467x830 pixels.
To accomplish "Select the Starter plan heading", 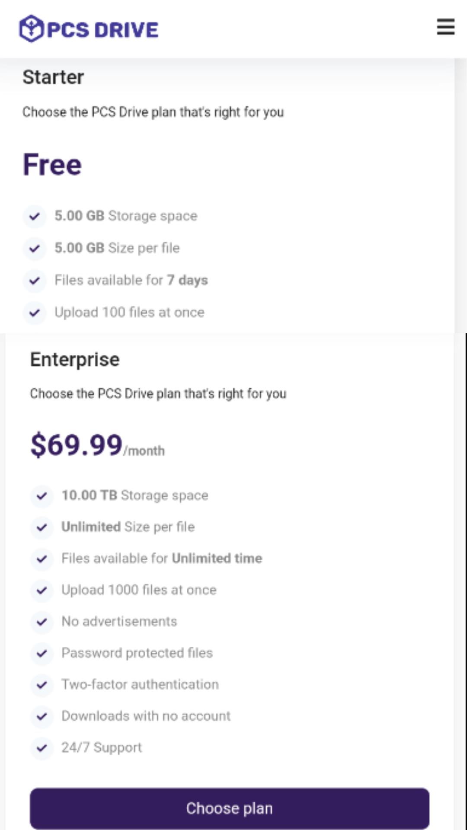I will (53, 77).
